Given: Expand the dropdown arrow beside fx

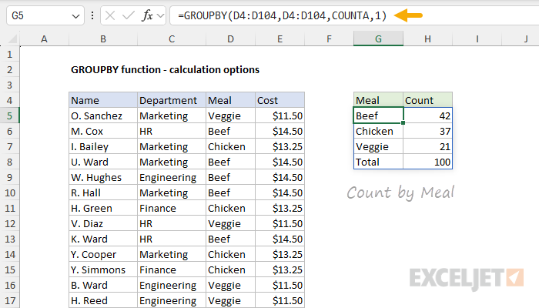Looking at the screenshot, I should [160, 15].
